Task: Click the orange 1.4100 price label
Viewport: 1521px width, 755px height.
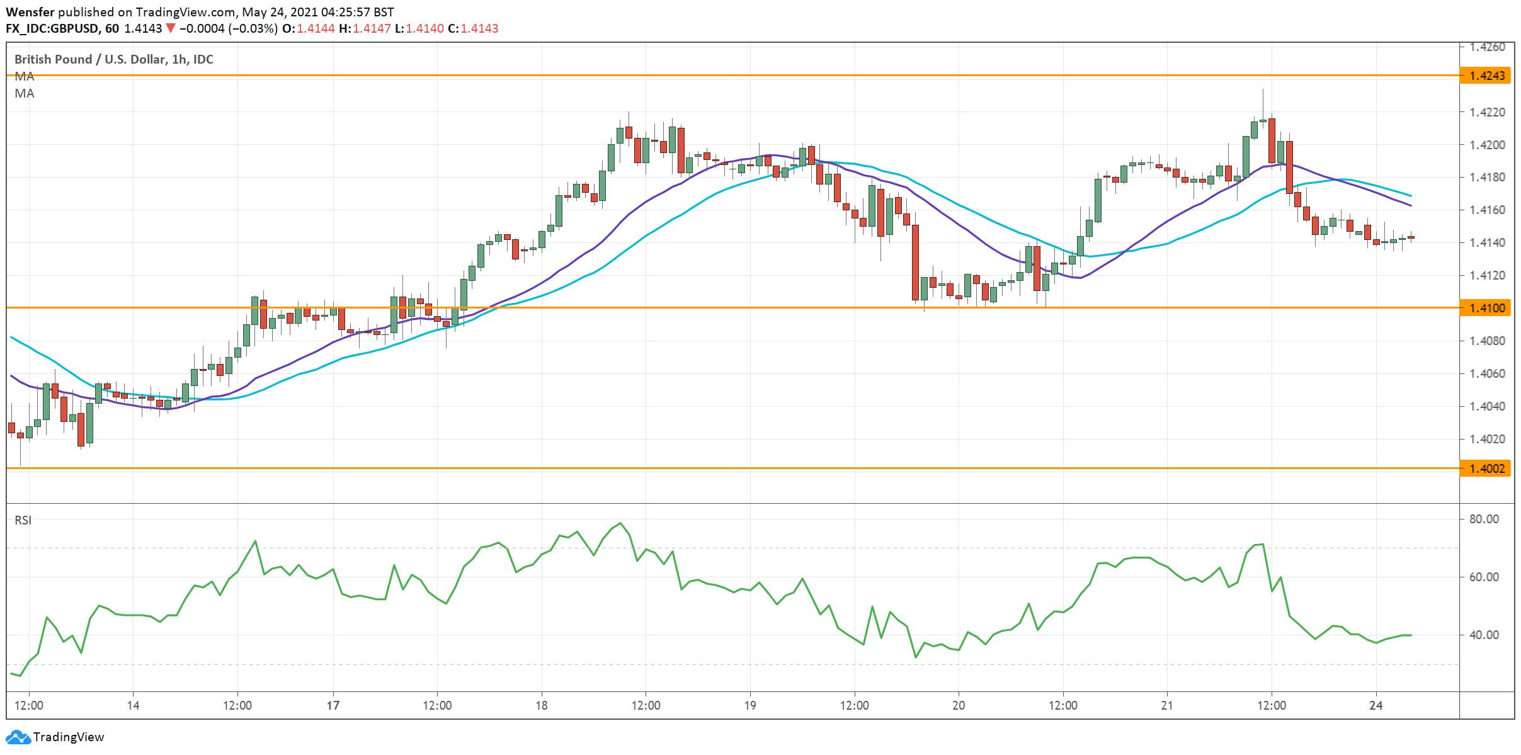Action: [x=1486, y=308]
